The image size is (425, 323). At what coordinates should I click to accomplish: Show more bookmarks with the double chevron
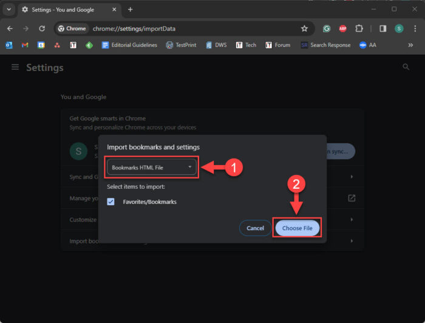coord(410,45)
